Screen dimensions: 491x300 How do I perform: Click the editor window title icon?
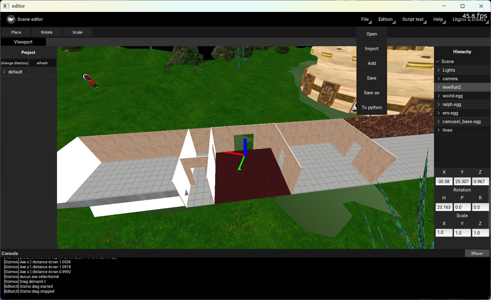[6, 6]
